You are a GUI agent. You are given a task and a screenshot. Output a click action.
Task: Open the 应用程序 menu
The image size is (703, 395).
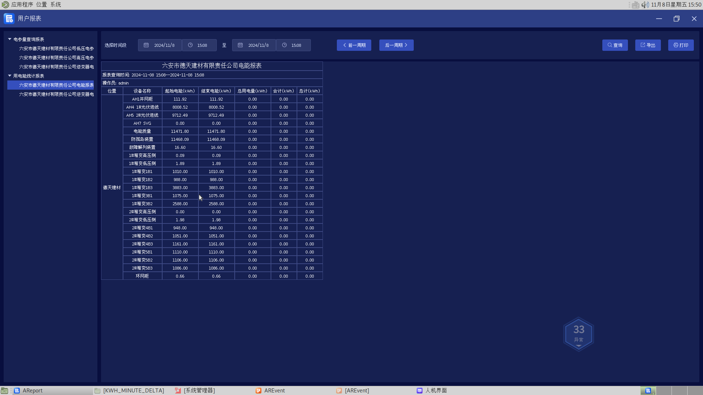(x=22, y=4)
